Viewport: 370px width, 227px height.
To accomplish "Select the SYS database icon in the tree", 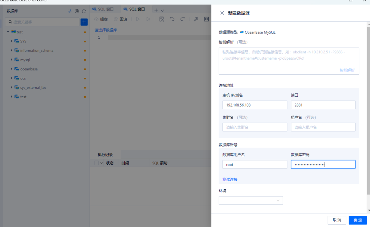I will point(16,41).
